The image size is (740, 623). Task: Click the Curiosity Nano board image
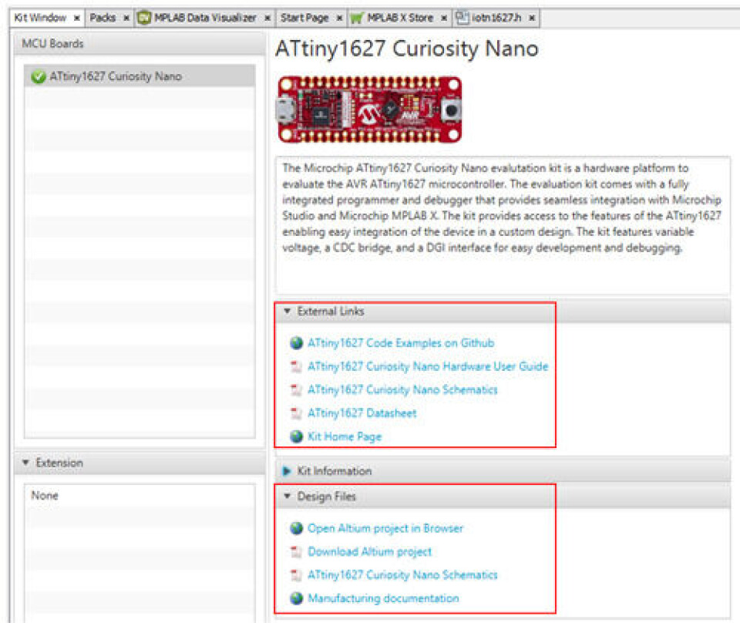(x=369, y=109)
